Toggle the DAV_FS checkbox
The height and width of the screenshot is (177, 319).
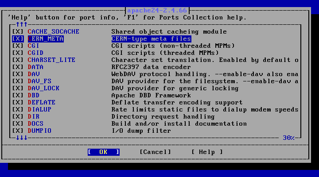pos(18,81)
